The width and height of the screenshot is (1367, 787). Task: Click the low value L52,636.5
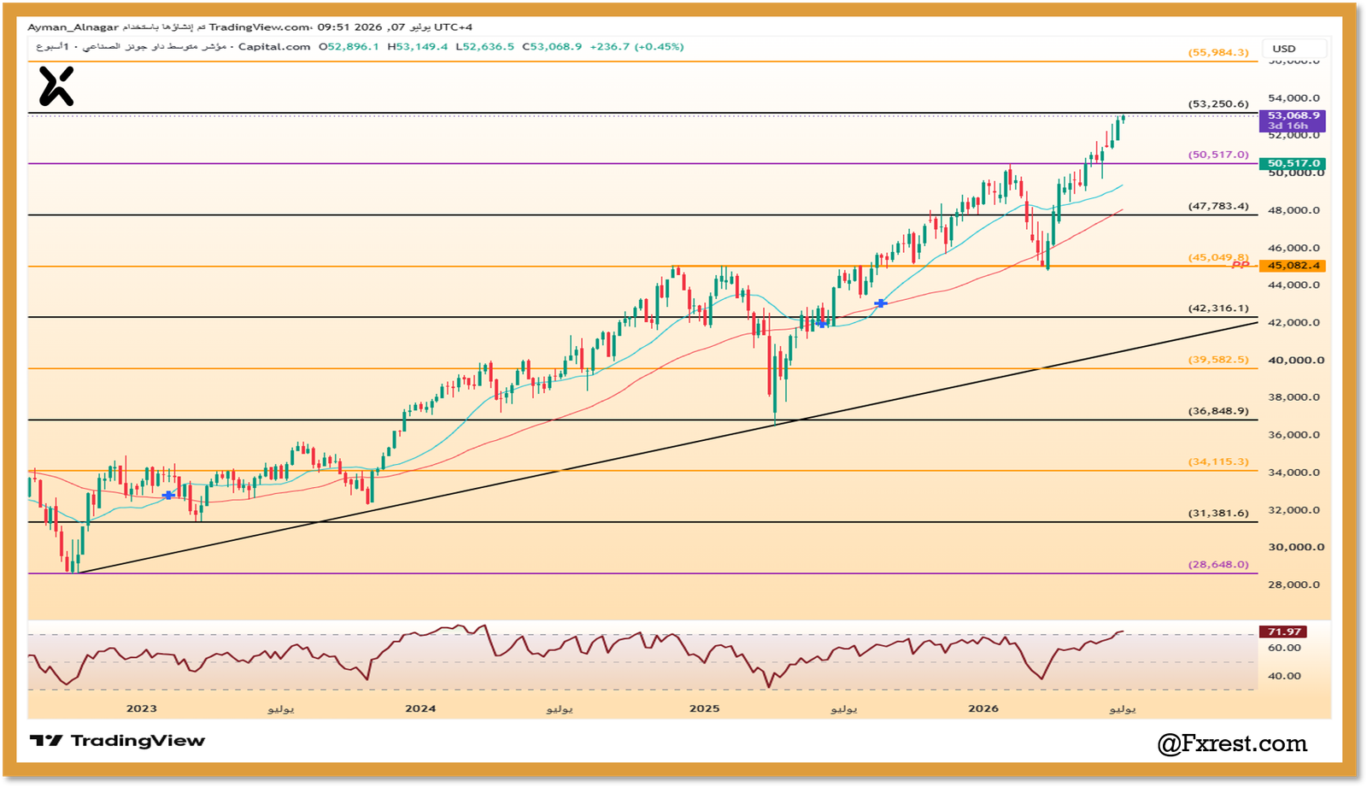tap(485, 47)
